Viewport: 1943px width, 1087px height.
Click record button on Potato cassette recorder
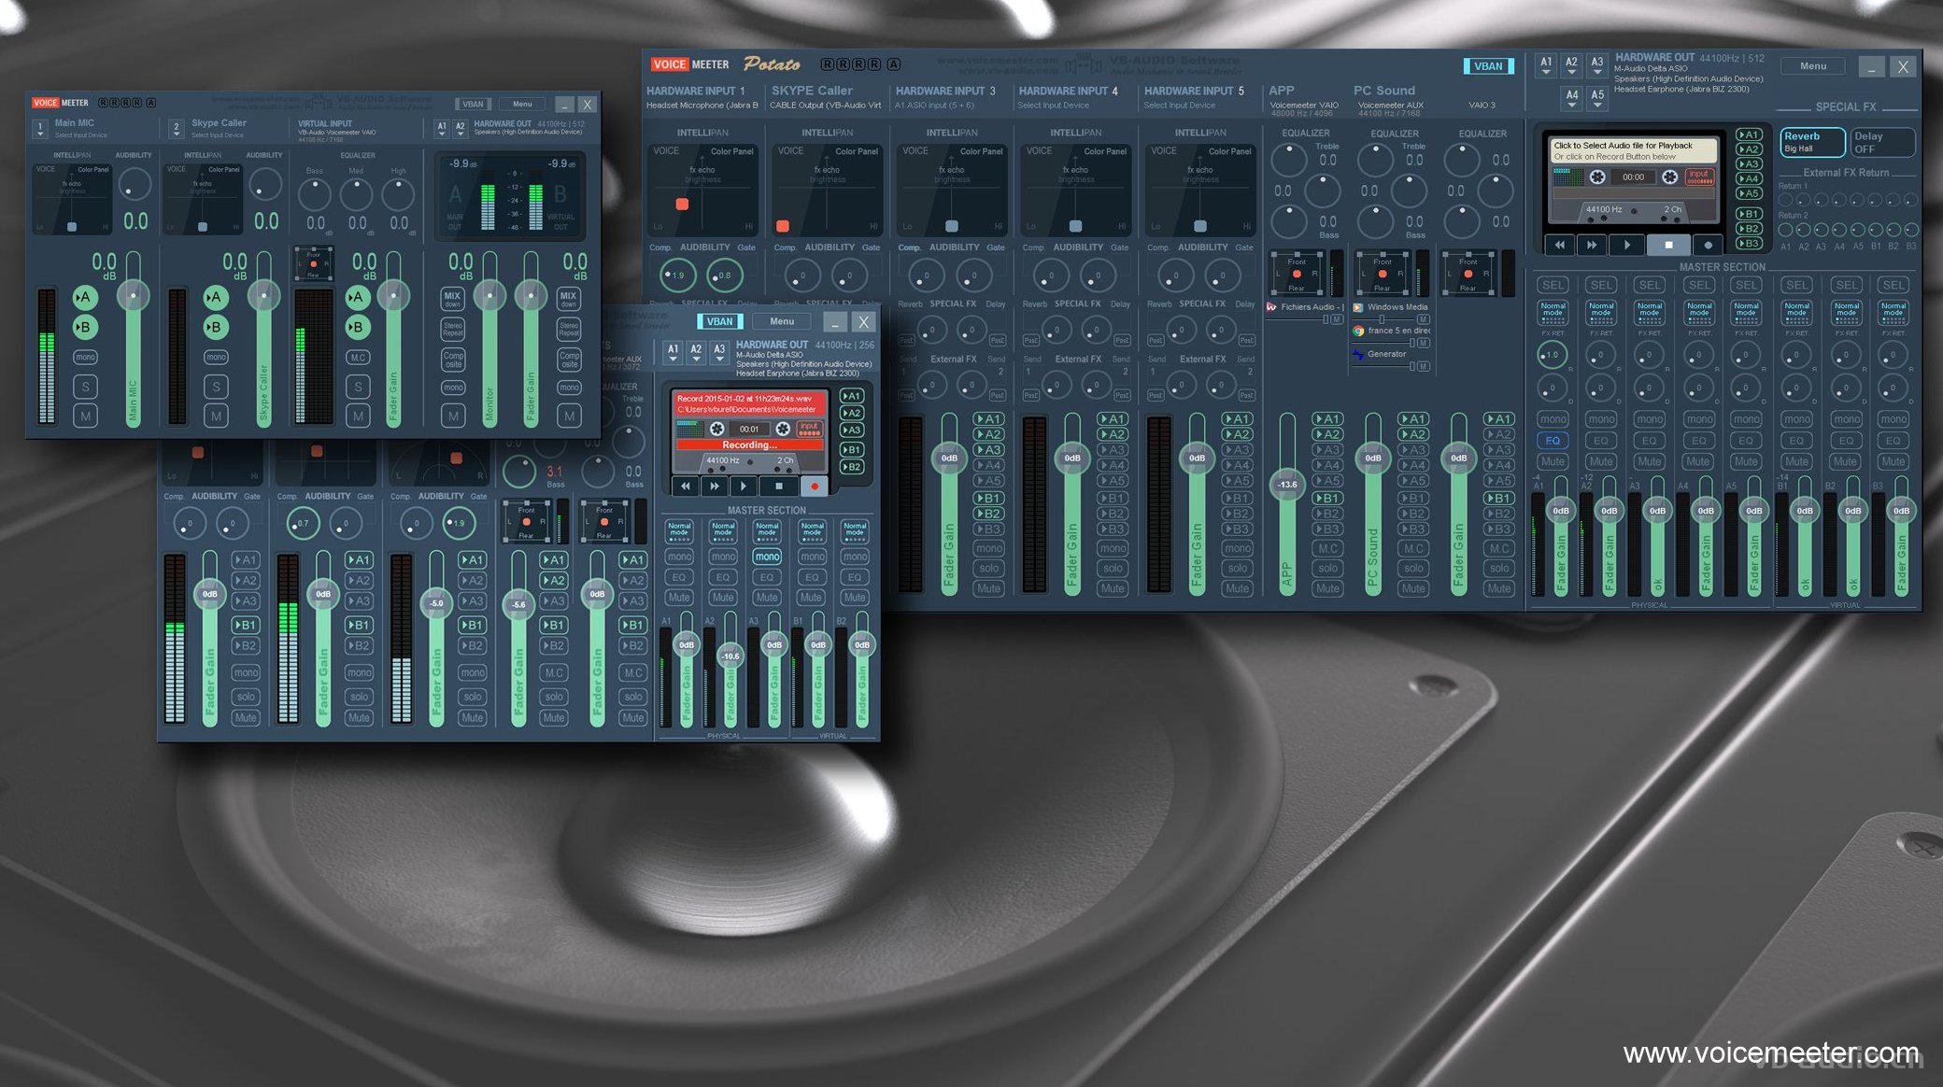coord(1708,245)
